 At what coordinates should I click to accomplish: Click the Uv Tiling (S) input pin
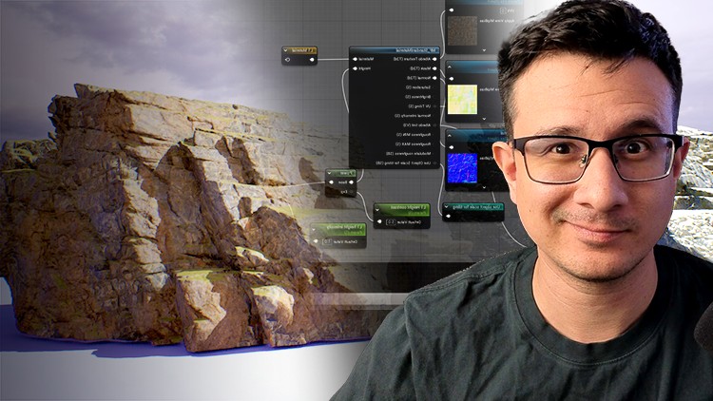[x=435, y=105]
